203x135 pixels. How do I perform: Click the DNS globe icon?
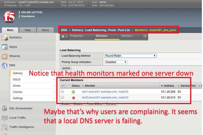(5, 65)
